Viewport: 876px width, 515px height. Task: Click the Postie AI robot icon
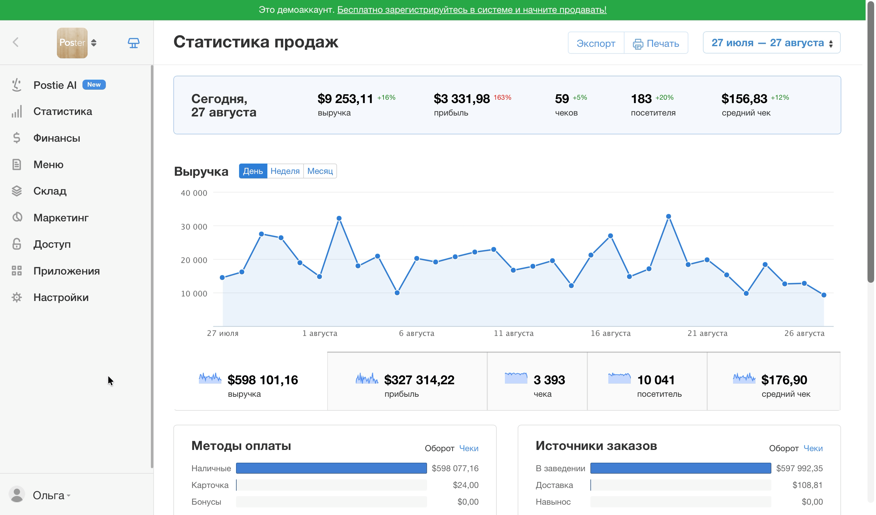click(17, 85)
